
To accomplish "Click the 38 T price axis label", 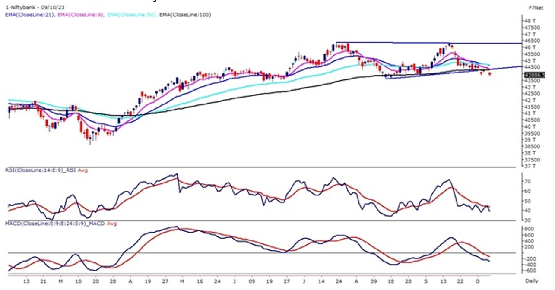I will 530,153.
